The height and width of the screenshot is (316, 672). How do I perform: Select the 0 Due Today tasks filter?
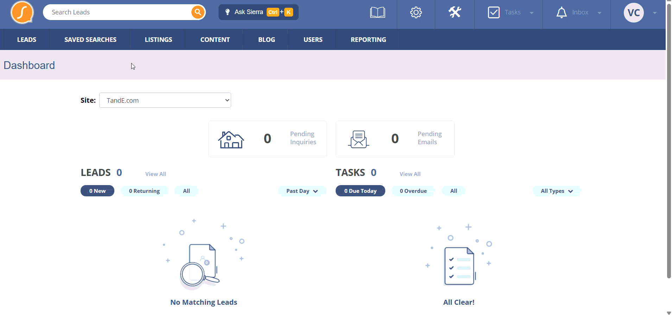[360, 191]
